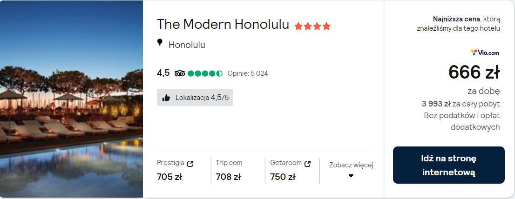Open The Modern Honolulu hotel title
This screenshot has height=199, width=515.
pyautogui.click(x=223, y=24)
